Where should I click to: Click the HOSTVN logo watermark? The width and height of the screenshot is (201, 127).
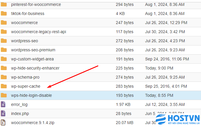coord(178,119)
